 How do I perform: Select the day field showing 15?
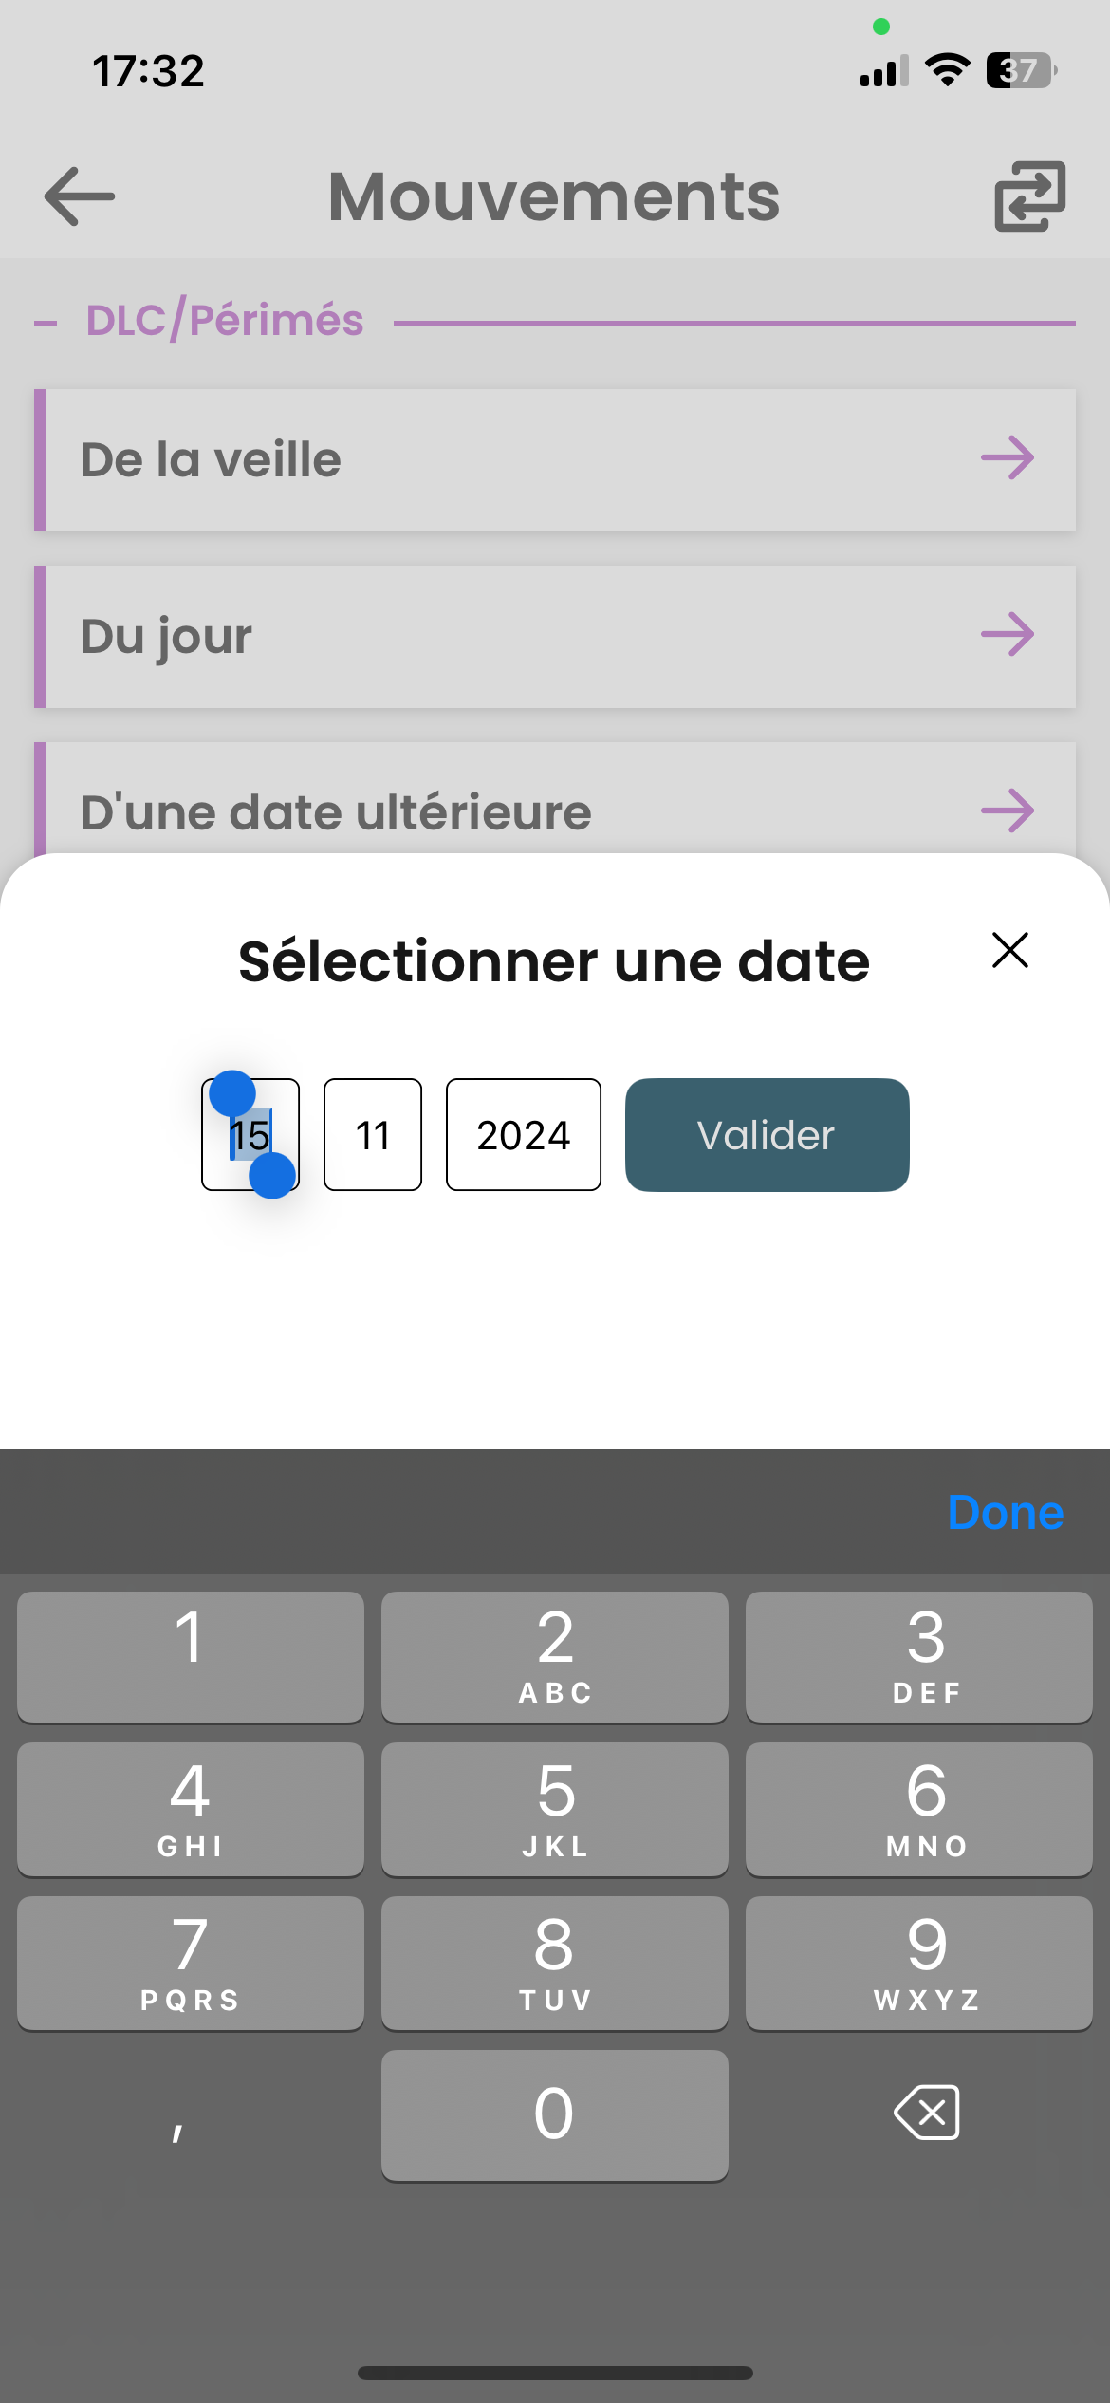click(x=250, y=1134)
